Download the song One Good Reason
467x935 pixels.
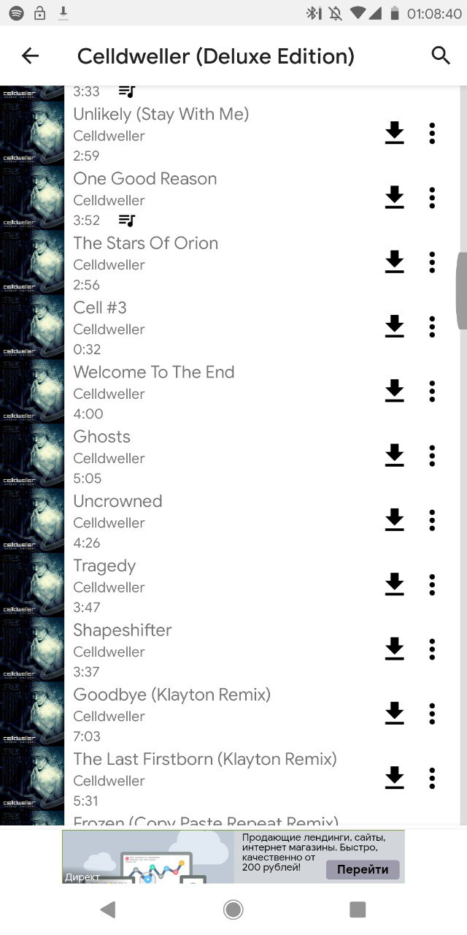tap(394, 197)
